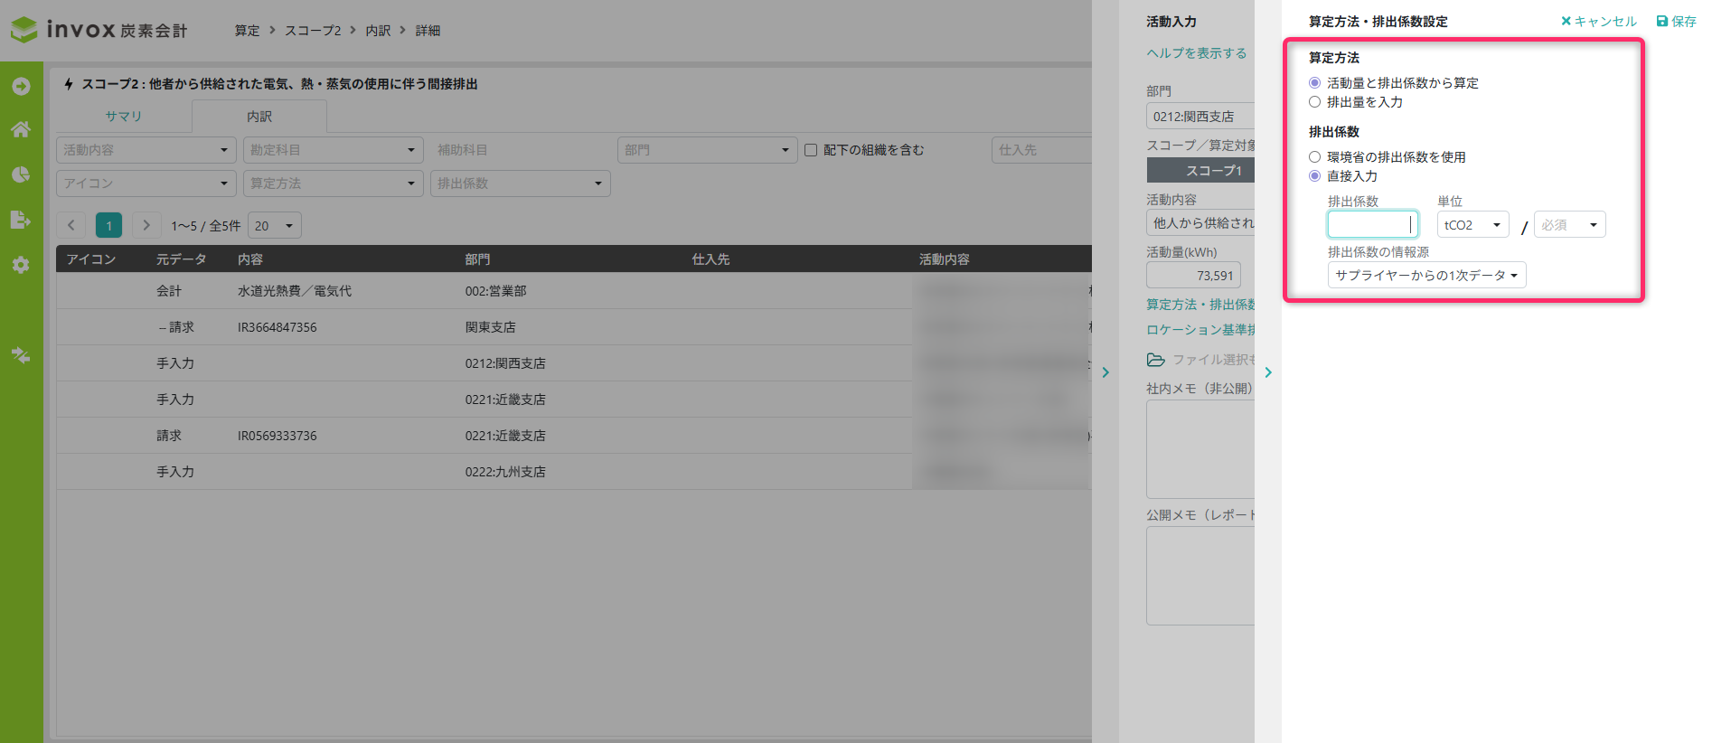Open the satellite sidebar icon
1731x743 pixels.
21,355
